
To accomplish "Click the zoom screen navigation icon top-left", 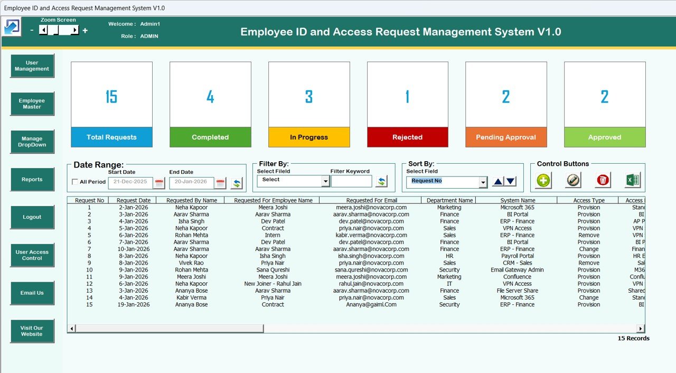I will (12, 26).
